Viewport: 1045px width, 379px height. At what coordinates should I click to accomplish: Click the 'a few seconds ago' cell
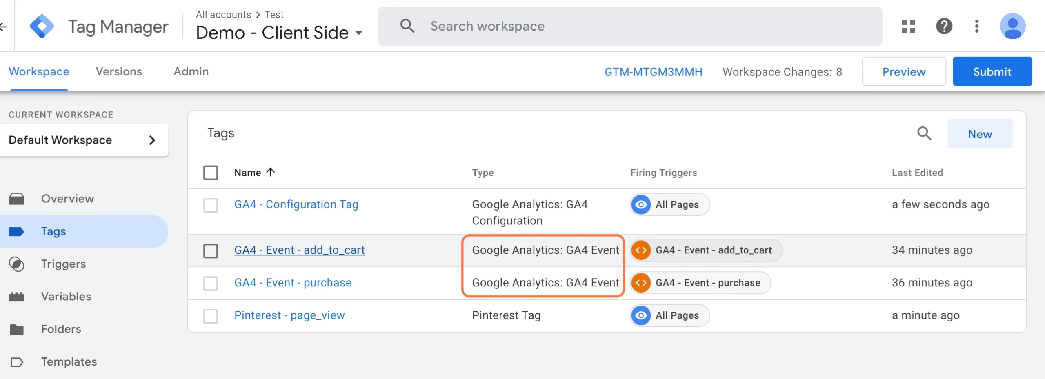pyautogui.click(x=940, y=204)
